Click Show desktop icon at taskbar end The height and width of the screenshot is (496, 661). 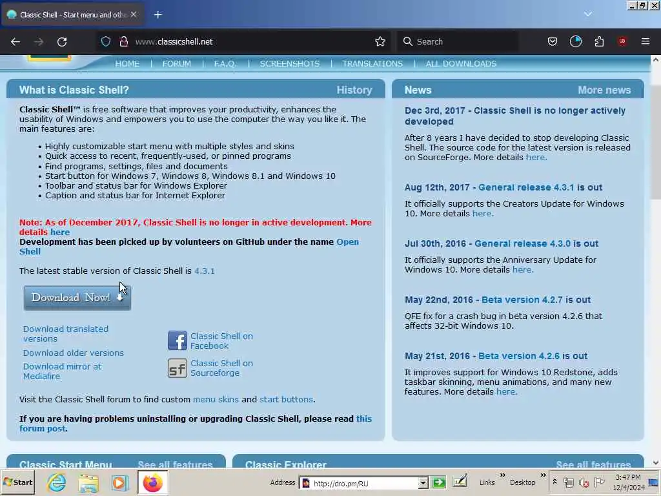(654, 482)
